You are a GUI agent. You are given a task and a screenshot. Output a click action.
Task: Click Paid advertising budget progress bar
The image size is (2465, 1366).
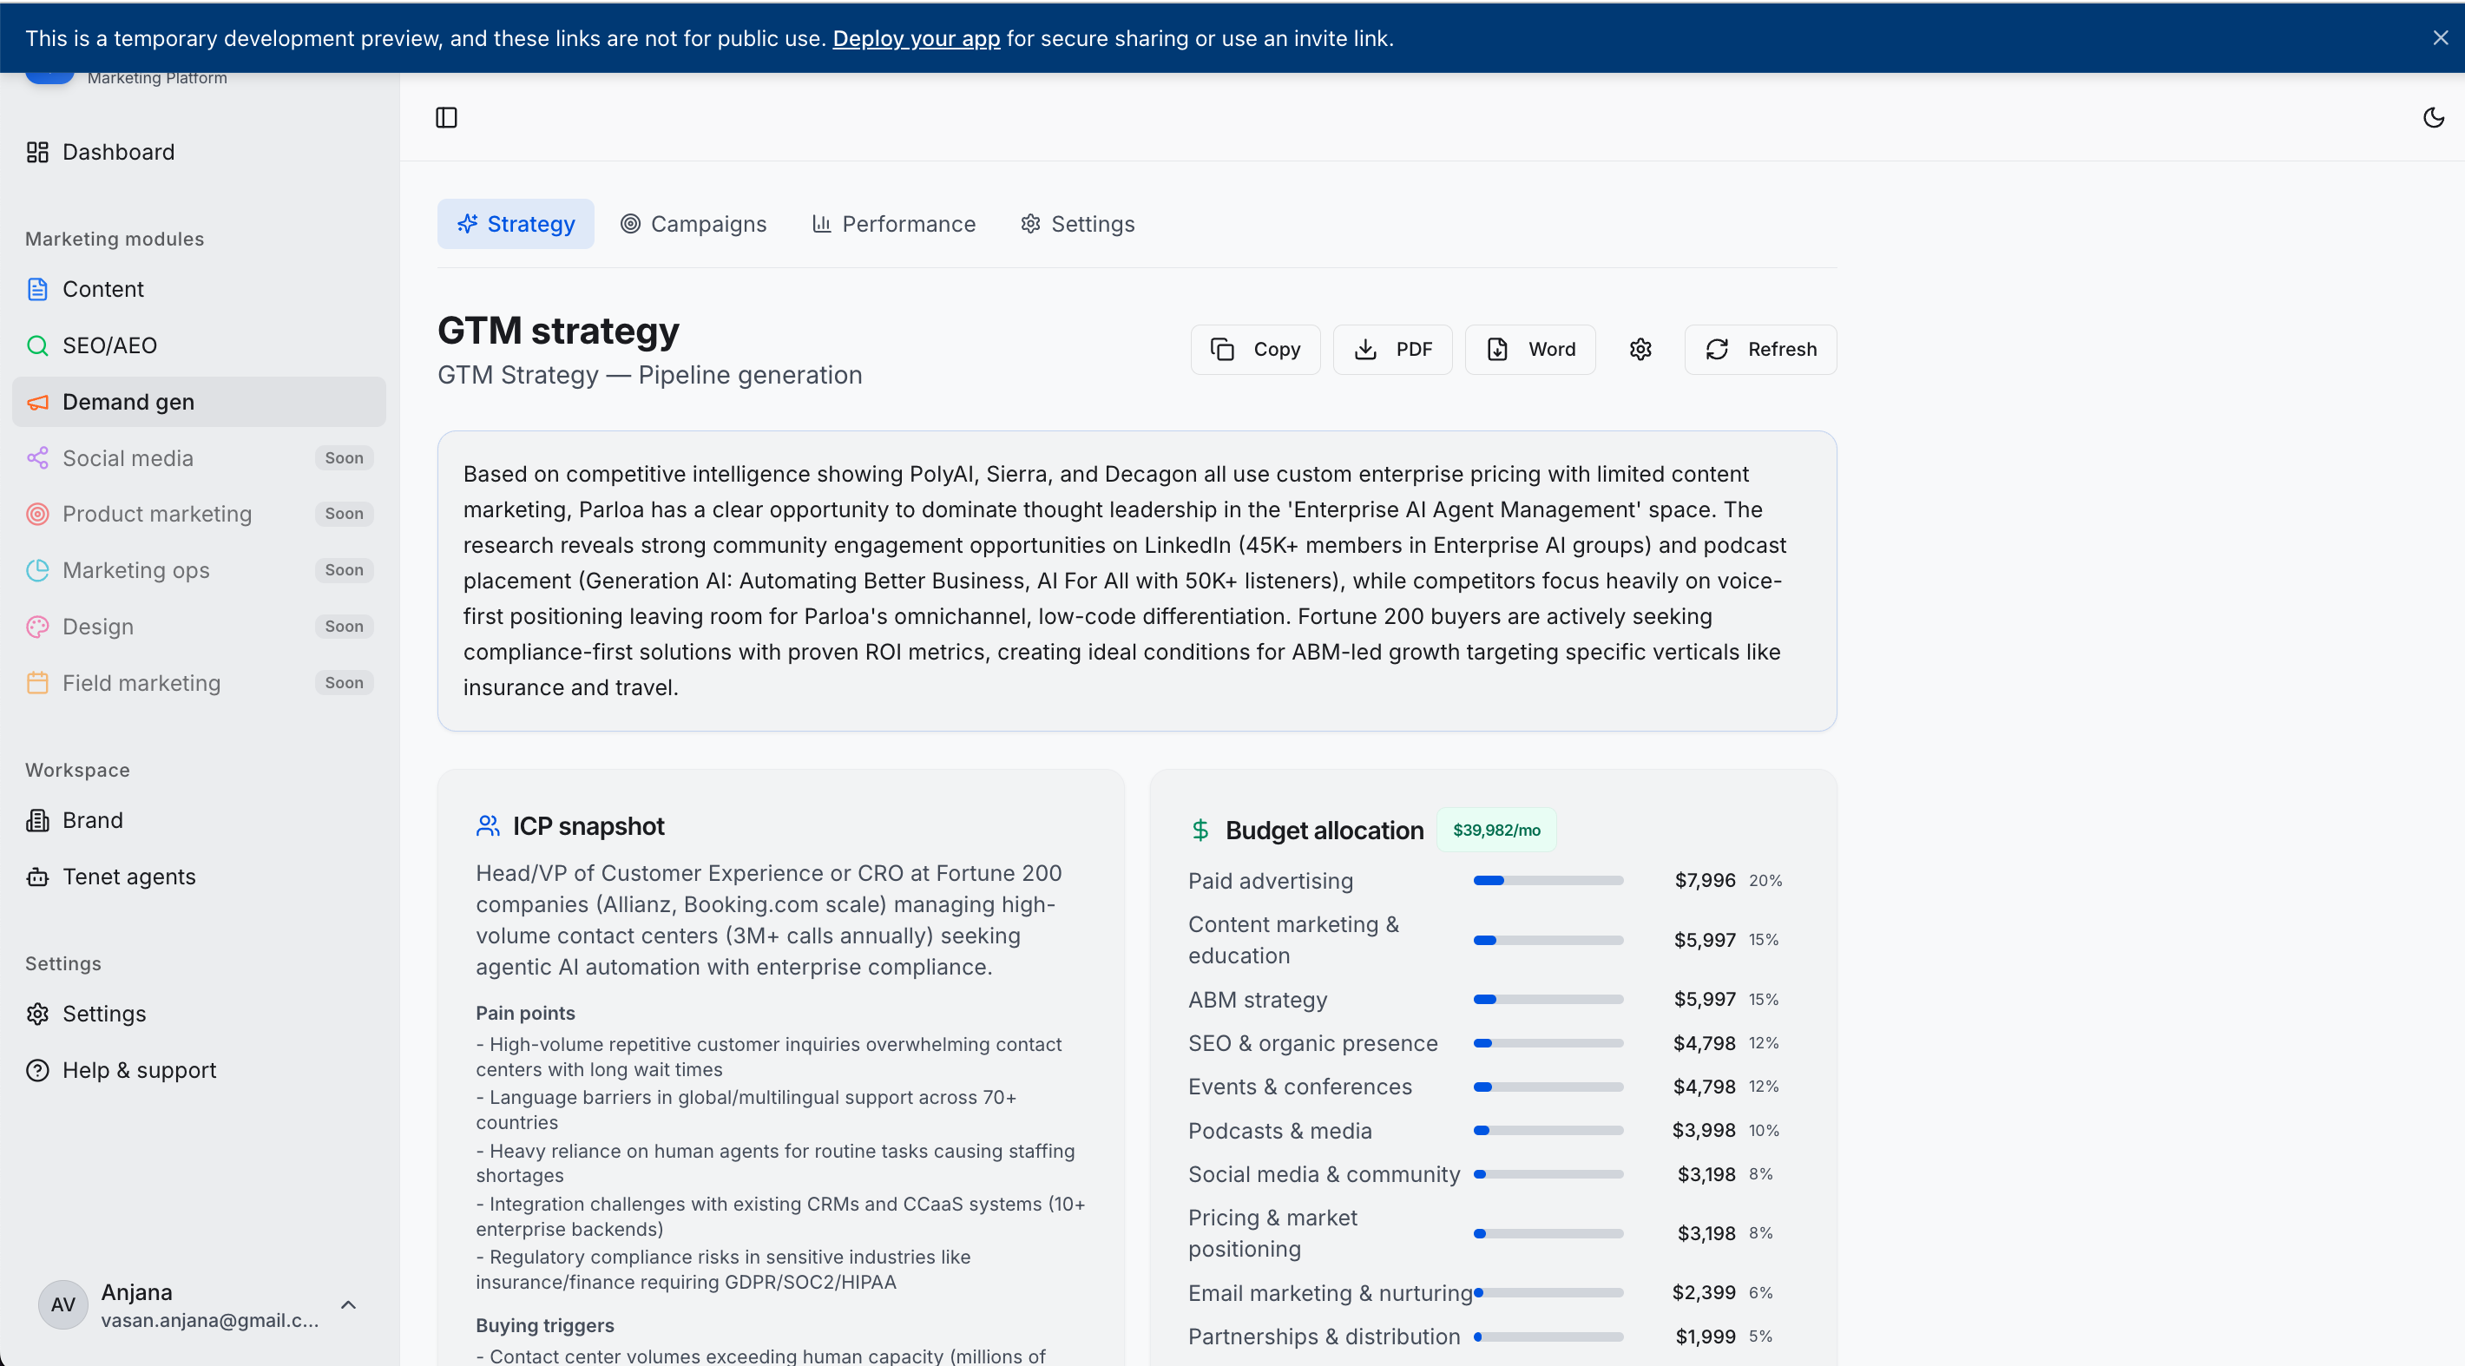(x=1548, y=880)
